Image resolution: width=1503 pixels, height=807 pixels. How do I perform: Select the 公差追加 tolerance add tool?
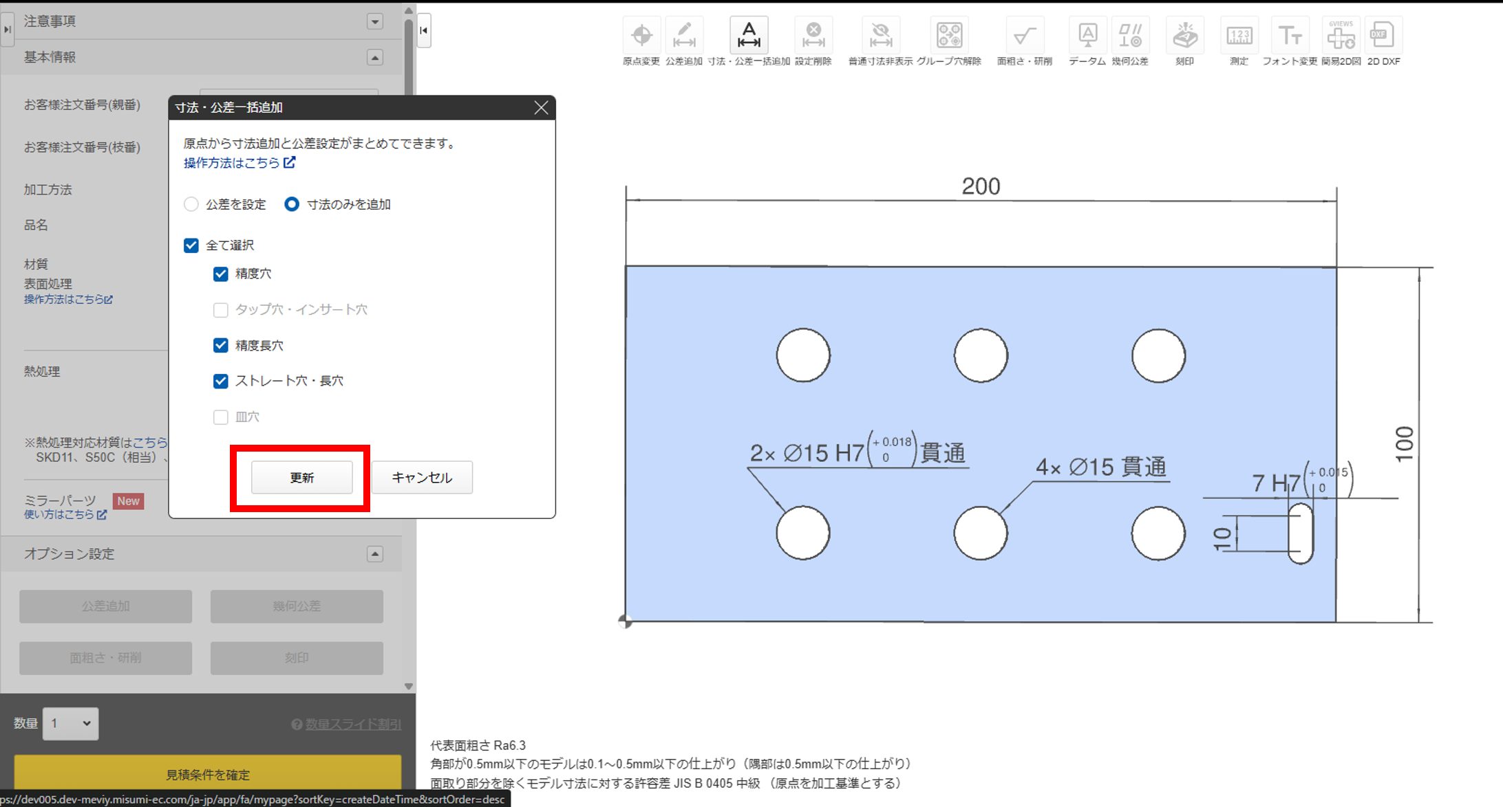coord(683,36)
